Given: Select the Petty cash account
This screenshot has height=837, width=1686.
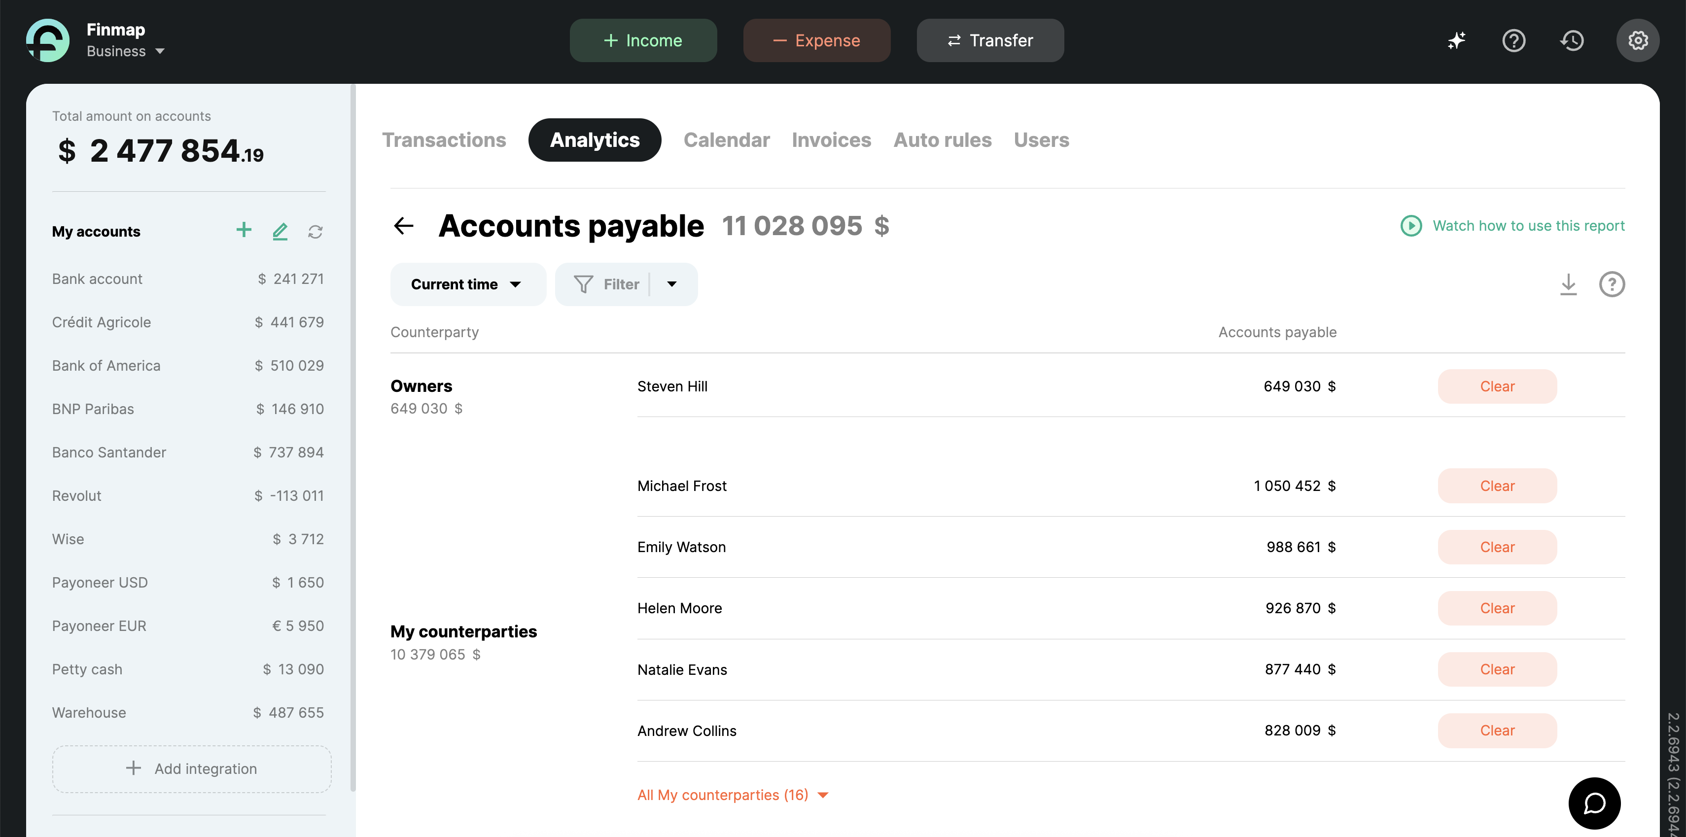Looking at the screenshot, I should (188, 669).
